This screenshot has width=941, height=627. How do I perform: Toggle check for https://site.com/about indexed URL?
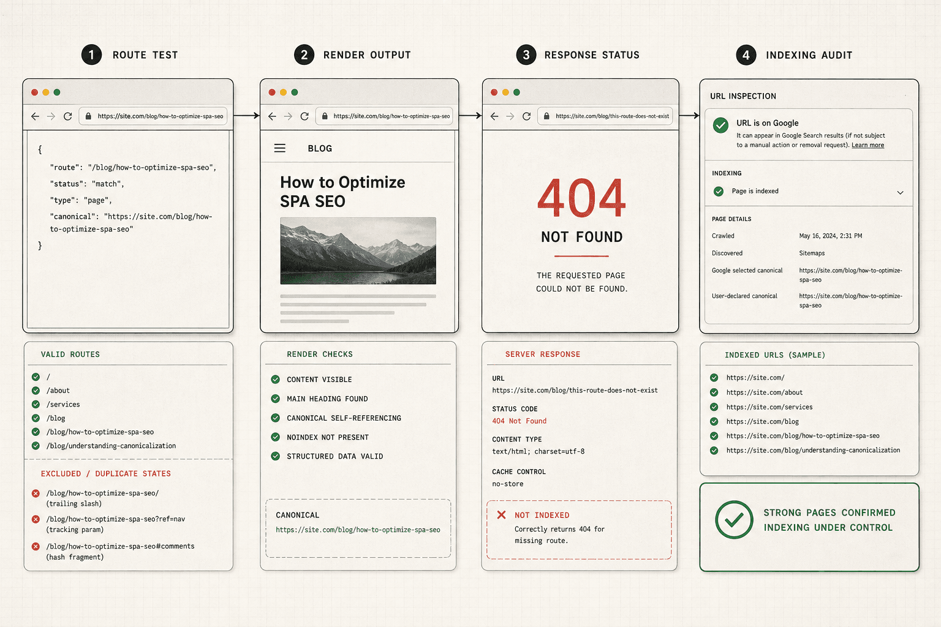click(x=714, y=392)
